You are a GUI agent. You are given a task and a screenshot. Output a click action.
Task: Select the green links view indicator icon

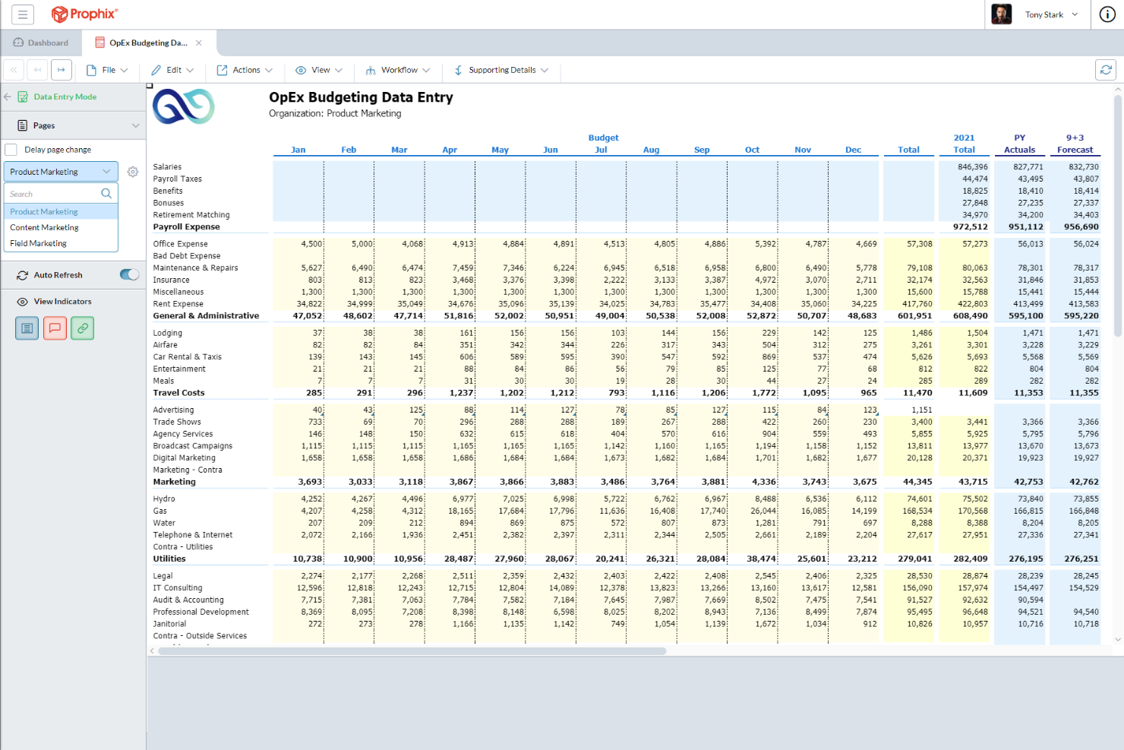(82, 328)
